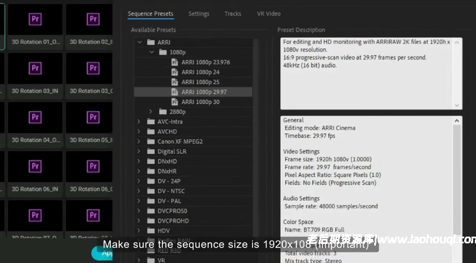The width and height of the screenshot is (476, 263).
Task: Expand the VR preset folder
Action: [139, 260]
